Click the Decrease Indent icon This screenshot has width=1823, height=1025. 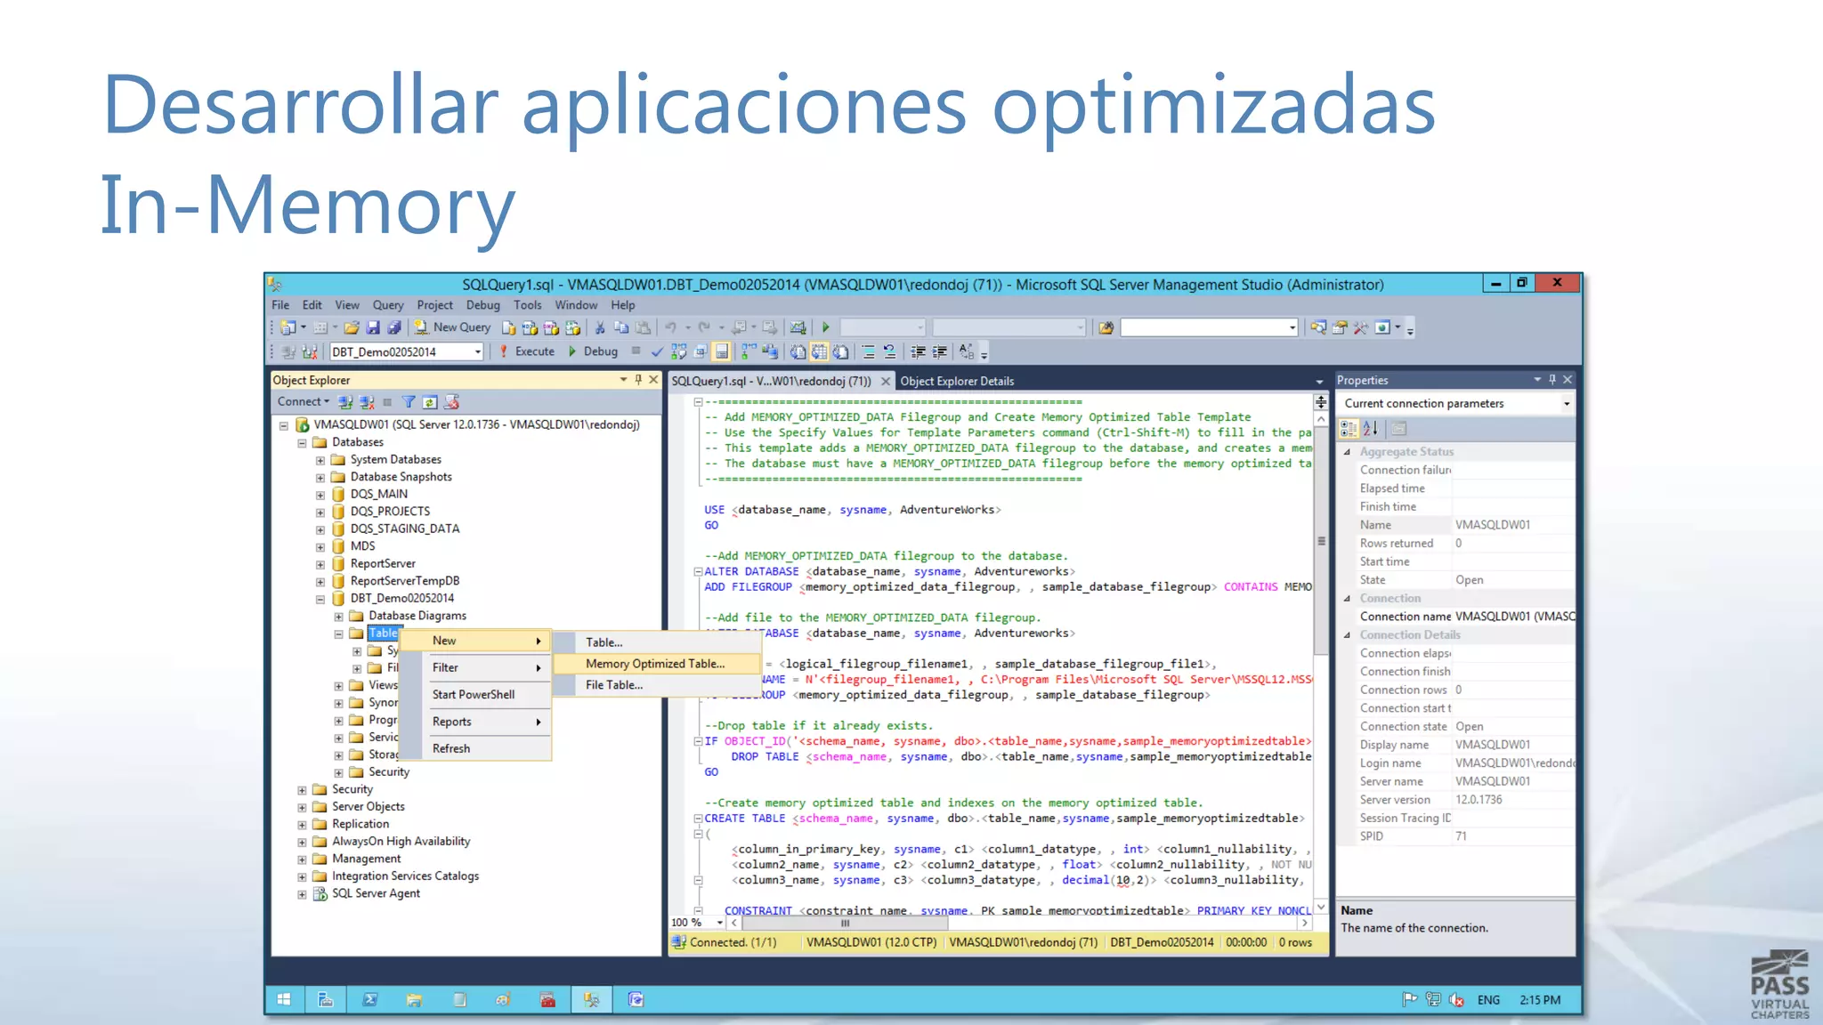pyautogui.click(x=918, y=351)
